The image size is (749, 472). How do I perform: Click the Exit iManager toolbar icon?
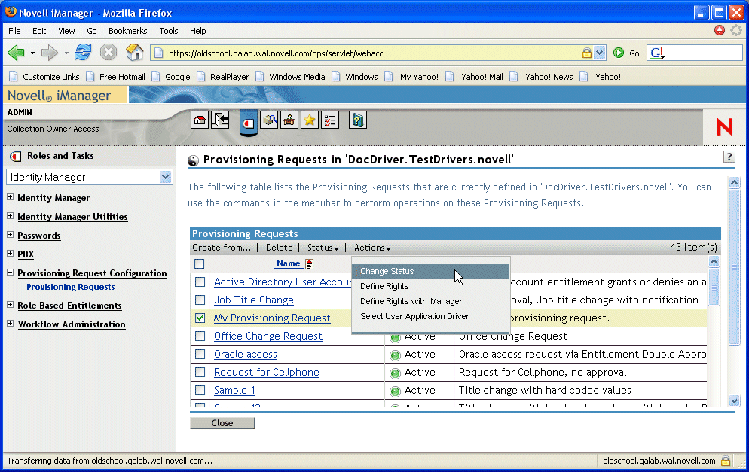(220, 120)
